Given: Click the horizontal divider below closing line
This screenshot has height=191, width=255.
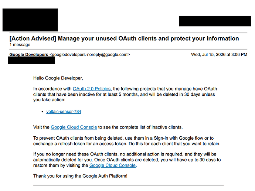Looking at the screenshot, I should click(129, 185).
